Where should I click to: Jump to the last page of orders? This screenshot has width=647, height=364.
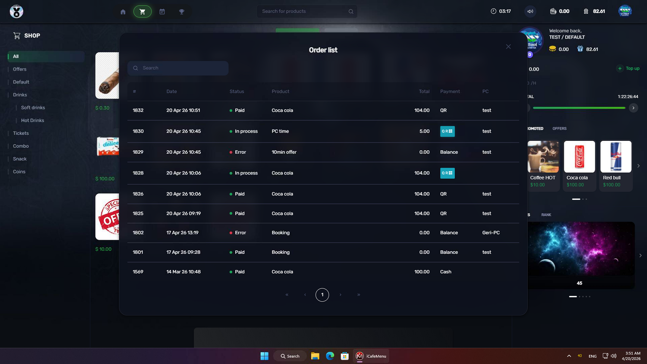coord(358,295)
